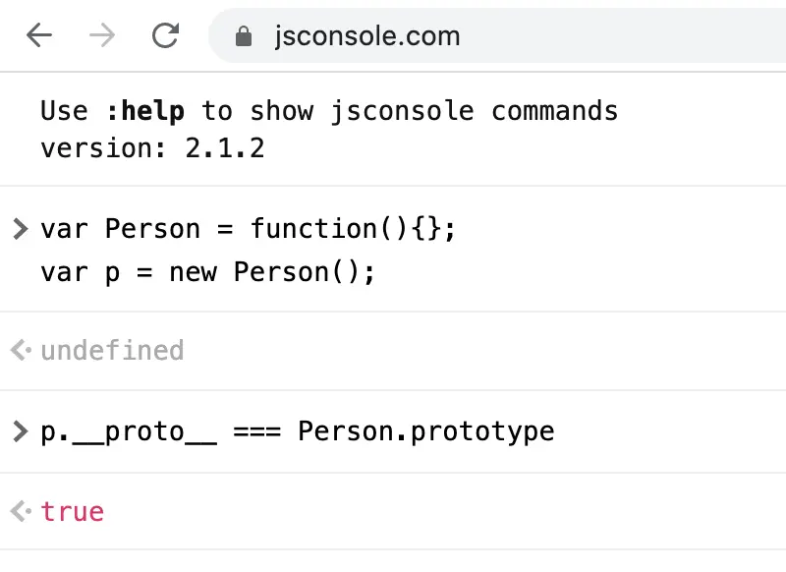Click Person.prototype in the command
Image resolution: width=786 pixels, height=572 pixels.
(x=426, y=432)
